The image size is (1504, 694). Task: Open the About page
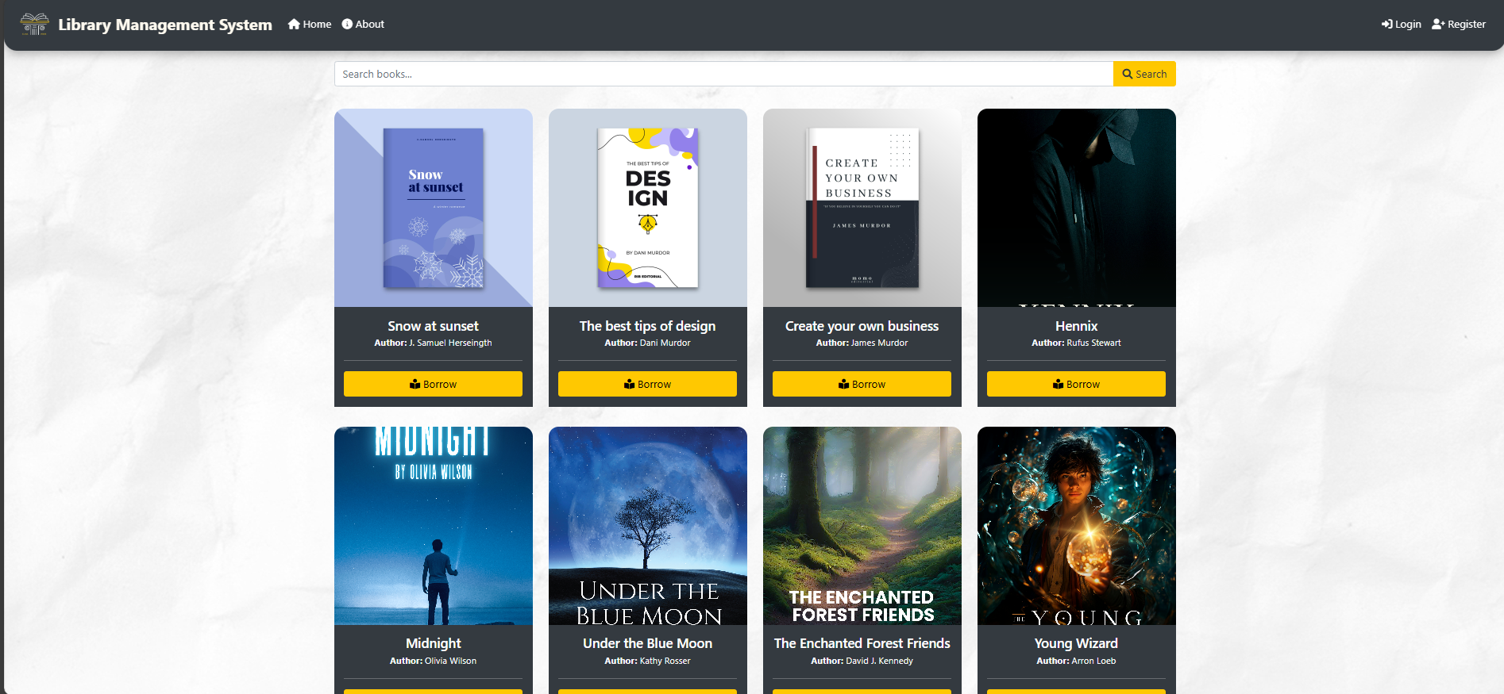click(x=363, y=25)
